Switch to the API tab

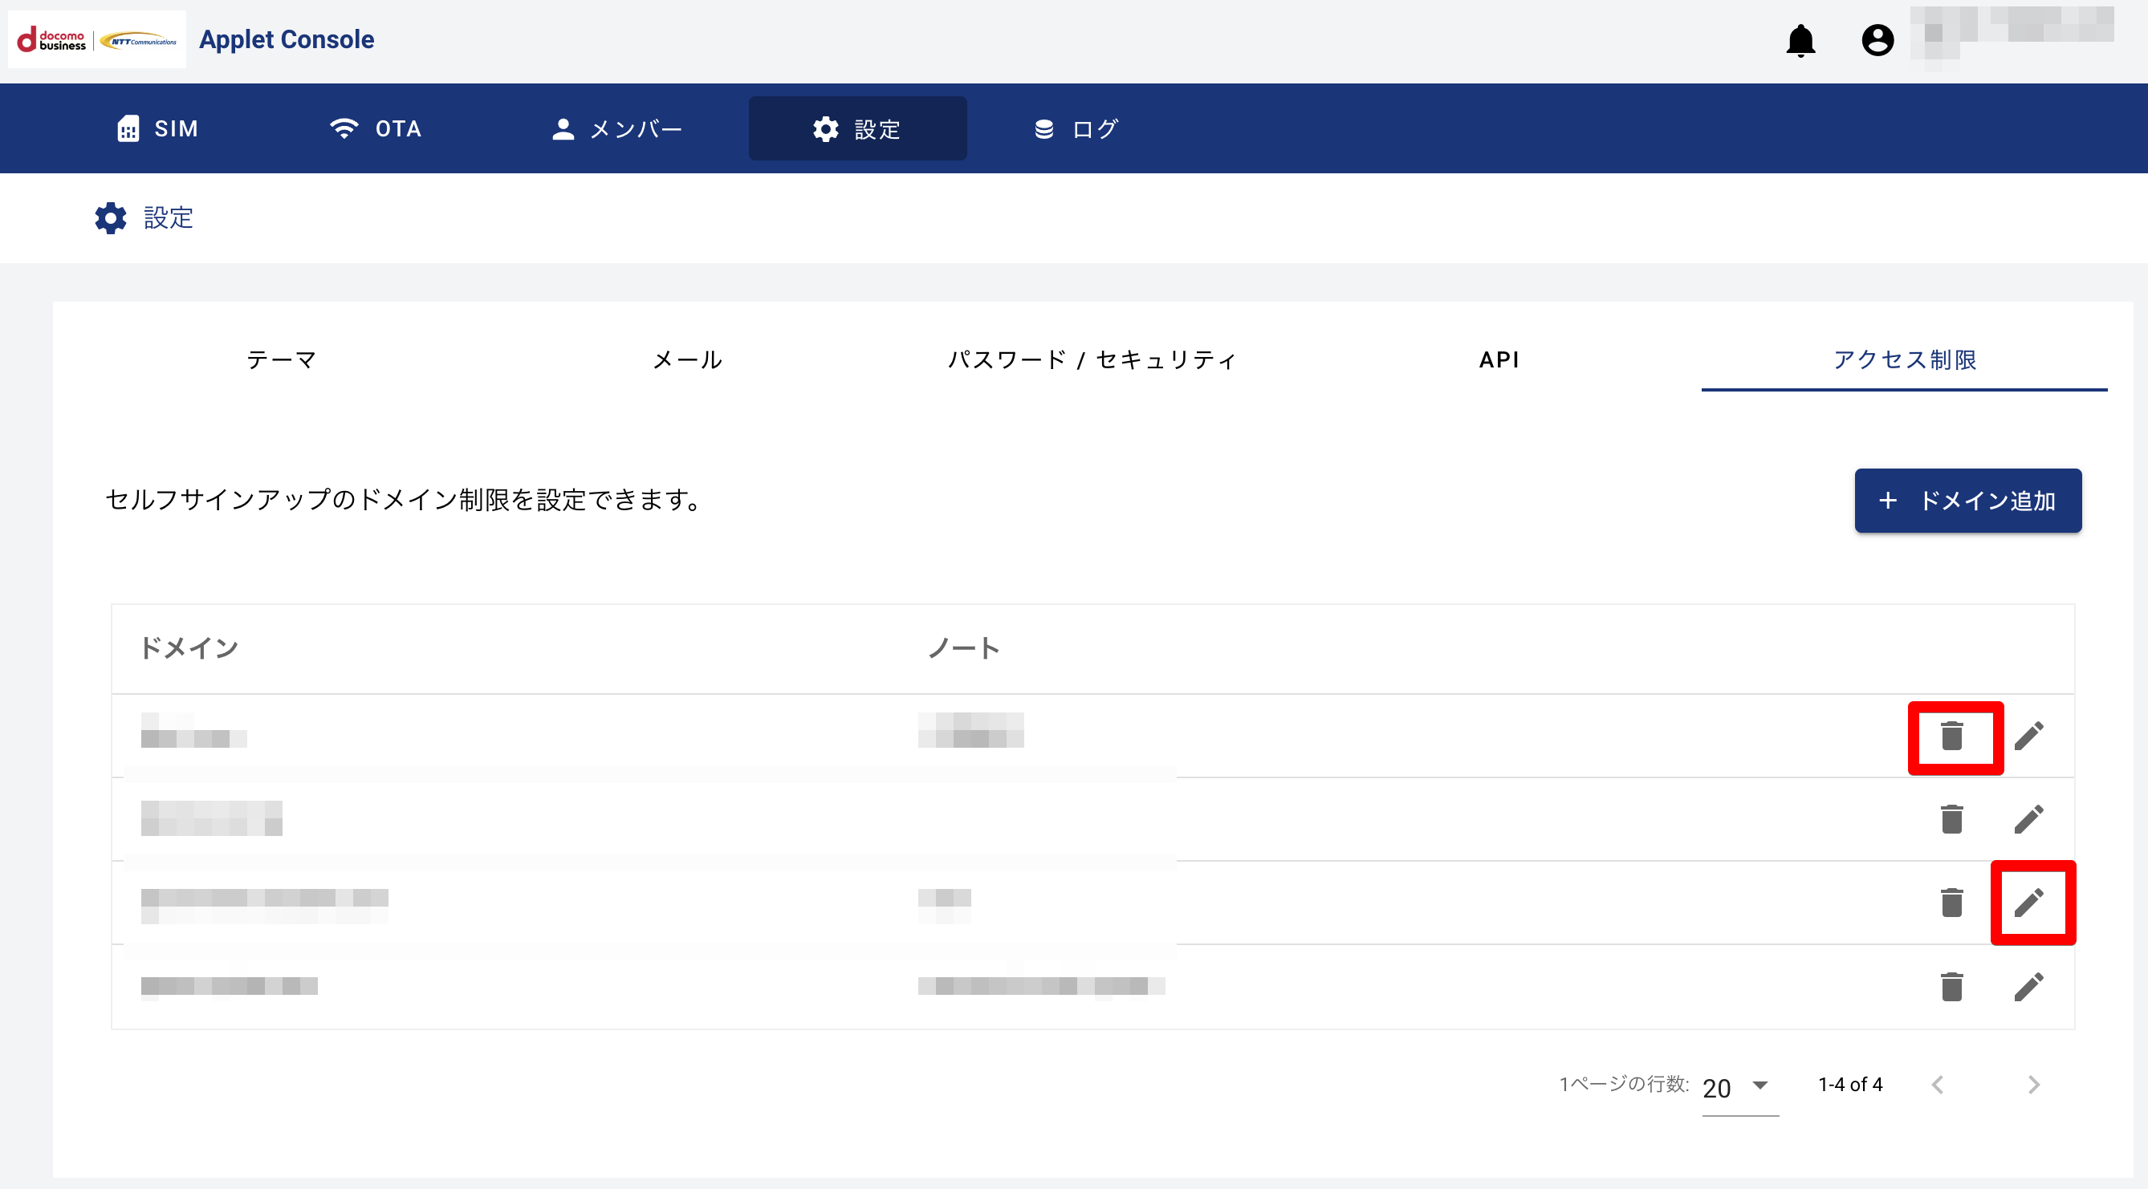(x=1499, y=359)
